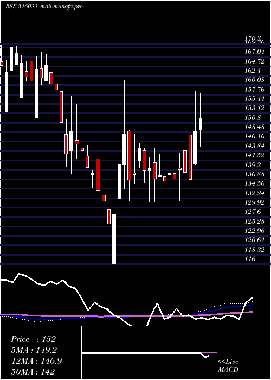Click the 118.32 price axis label

254,249
